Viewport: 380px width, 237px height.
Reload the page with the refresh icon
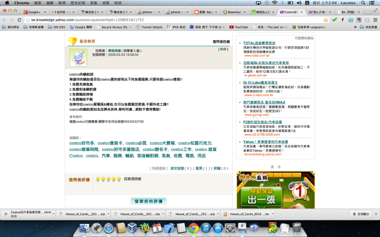tap(20, 20)
